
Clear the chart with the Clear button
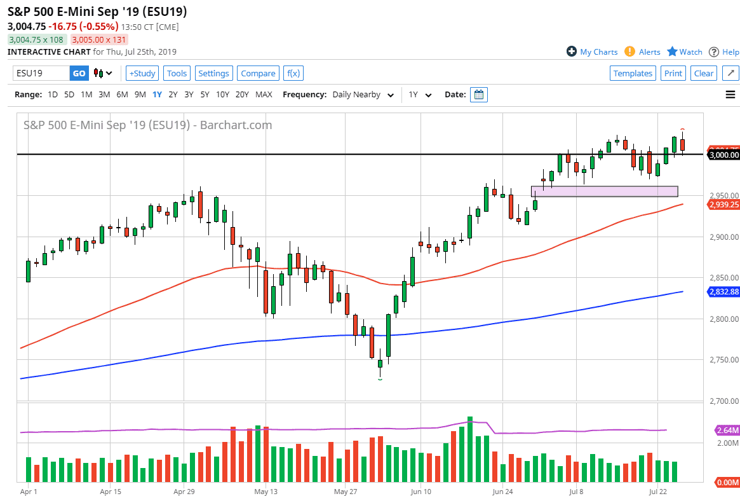(x=703, y=73)
